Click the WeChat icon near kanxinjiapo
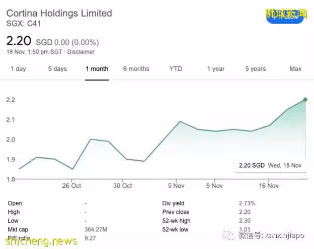This screenshot has width=314, height=249. pos(228,235)
